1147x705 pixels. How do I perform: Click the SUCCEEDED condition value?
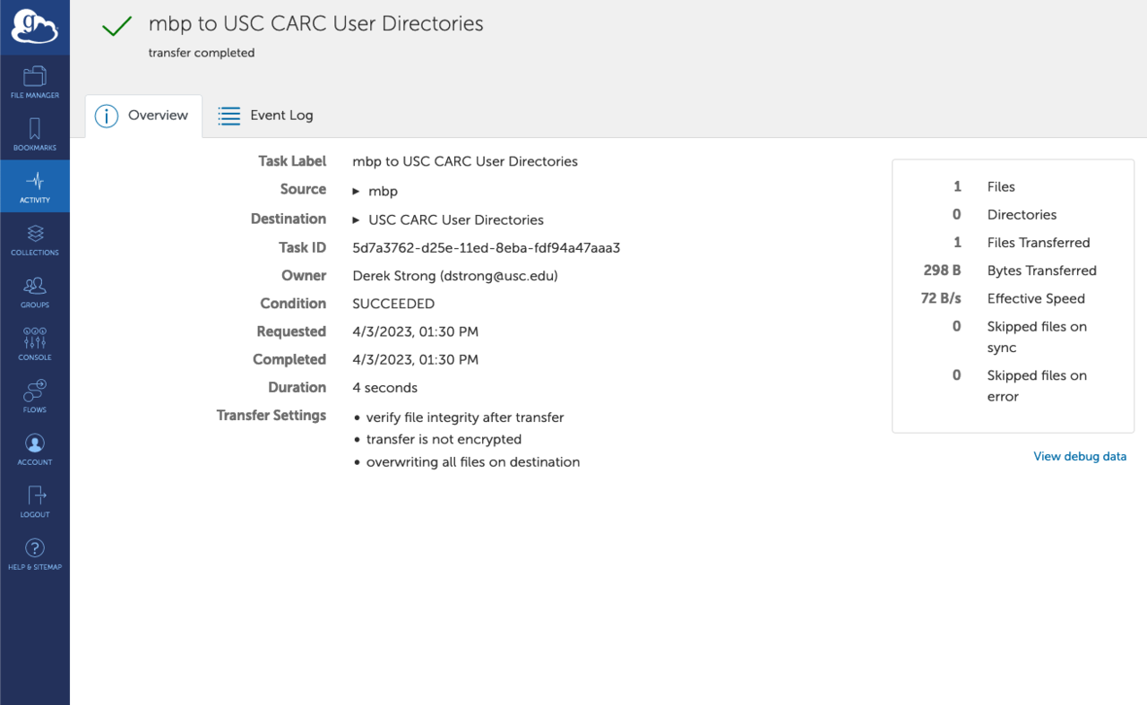393,304
